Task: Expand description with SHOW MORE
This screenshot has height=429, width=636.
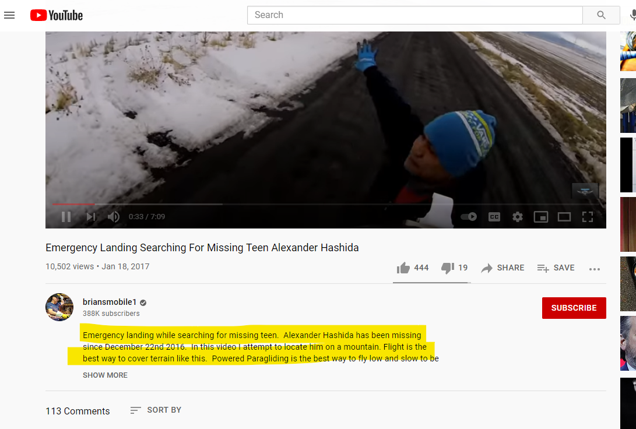Action: coord(105,375)
